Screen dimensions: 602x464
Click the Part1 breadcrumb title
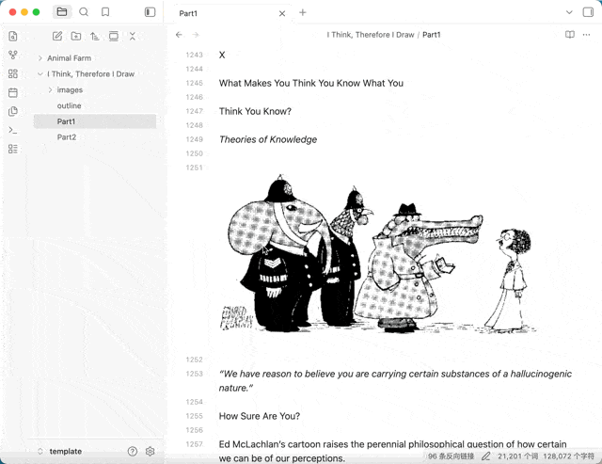432,35
